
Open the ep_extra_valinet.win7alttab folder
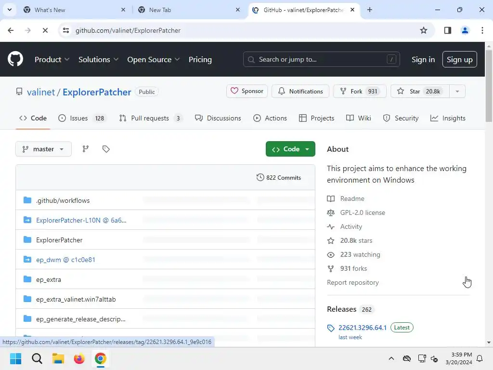coord(76,299)
